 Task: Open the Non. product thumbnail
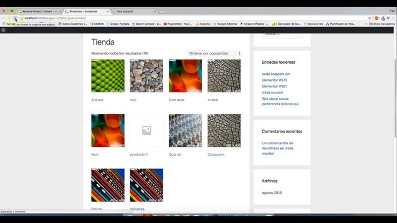108,131
